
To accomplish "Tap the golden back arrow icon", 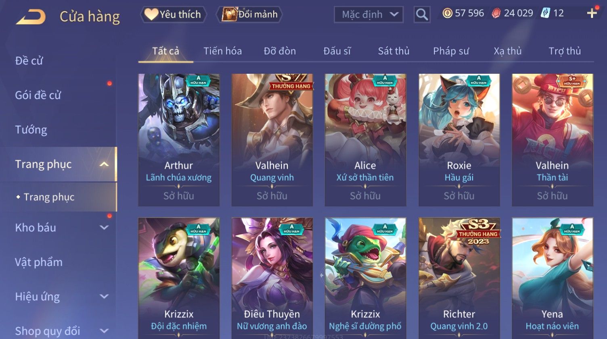I will pos(31,17).
